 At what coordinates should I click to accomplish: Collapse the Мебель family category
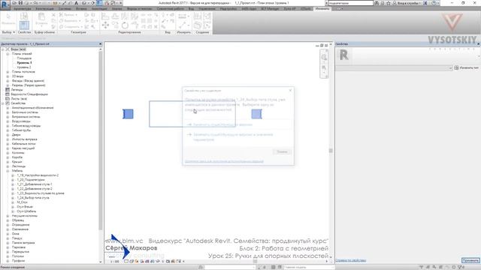(8, 171)
